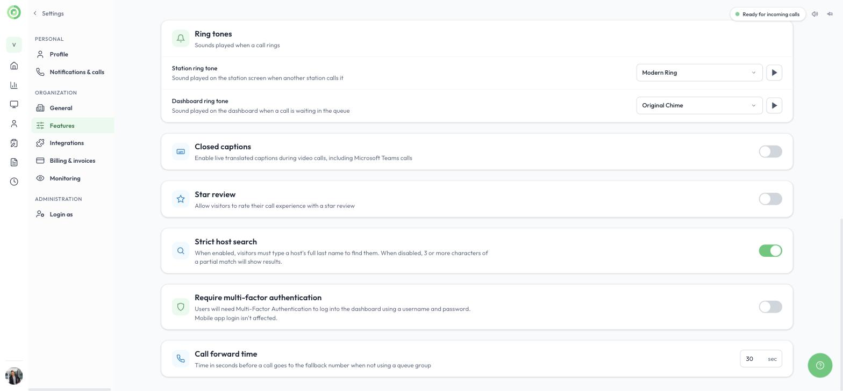
Task: Select the Features menu item
Action: tap(73, 126)
